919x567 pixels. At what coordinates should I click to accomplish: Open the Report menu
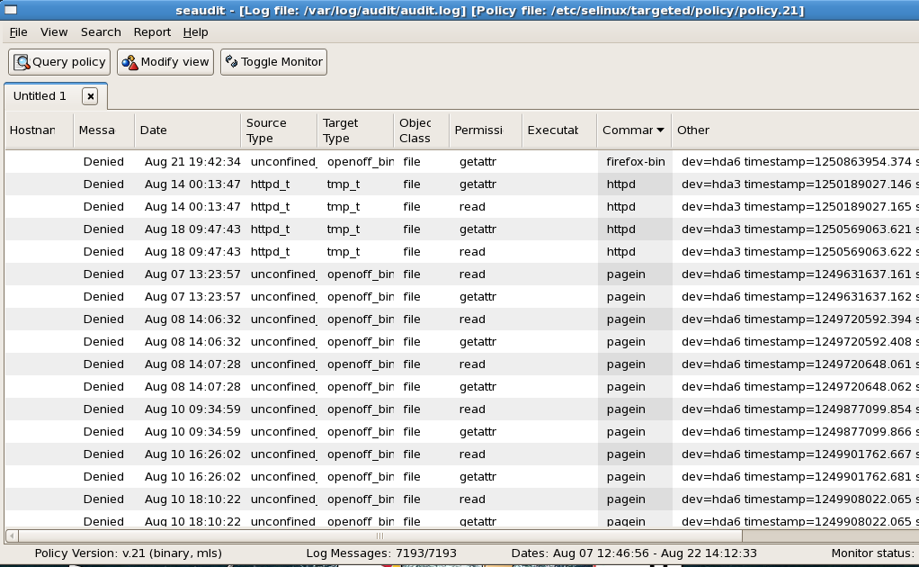click(x=152, y=32)
